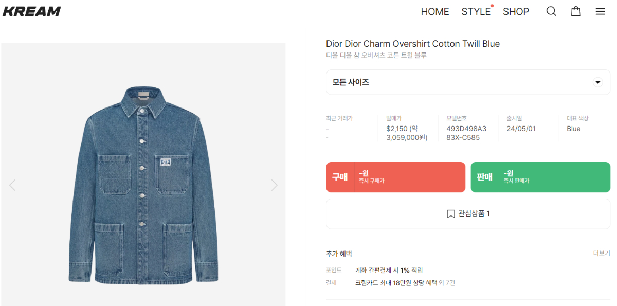The height and width of the screenshot is (306, 617).
Task: Expand 더보기 for additional benefits
Action: pyautogui.click(x=601, y=254)
